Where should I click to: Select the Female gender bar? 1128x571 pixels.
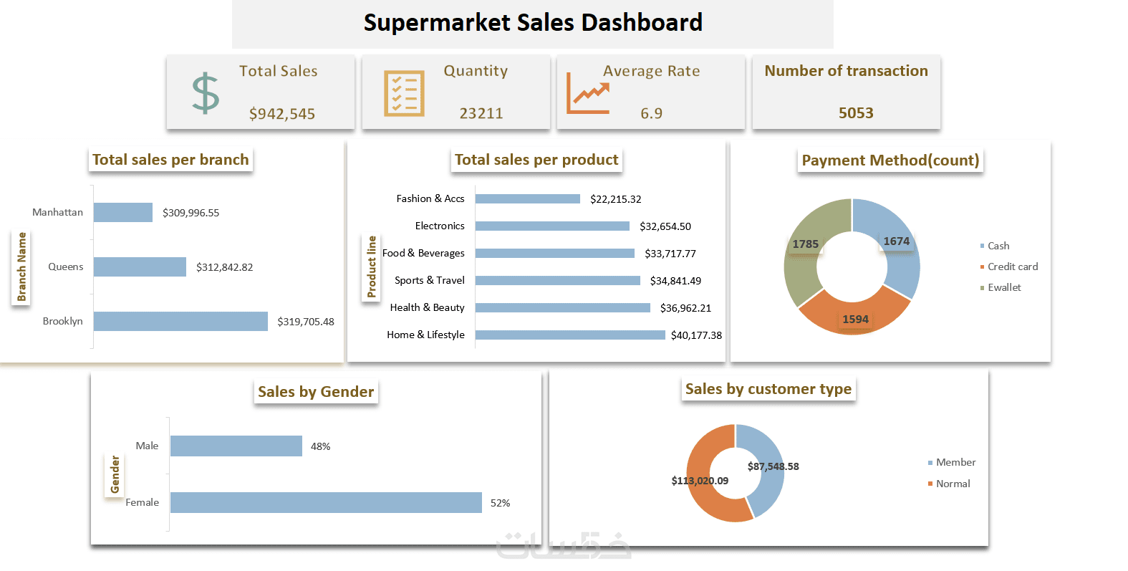pos(326,502)
